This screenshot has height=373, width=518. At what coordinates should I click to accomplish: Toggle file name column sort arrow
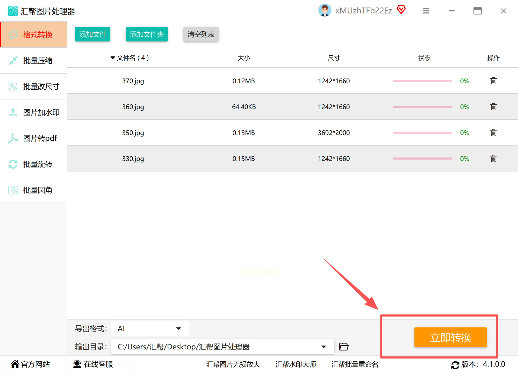click(x=113, y=58)
